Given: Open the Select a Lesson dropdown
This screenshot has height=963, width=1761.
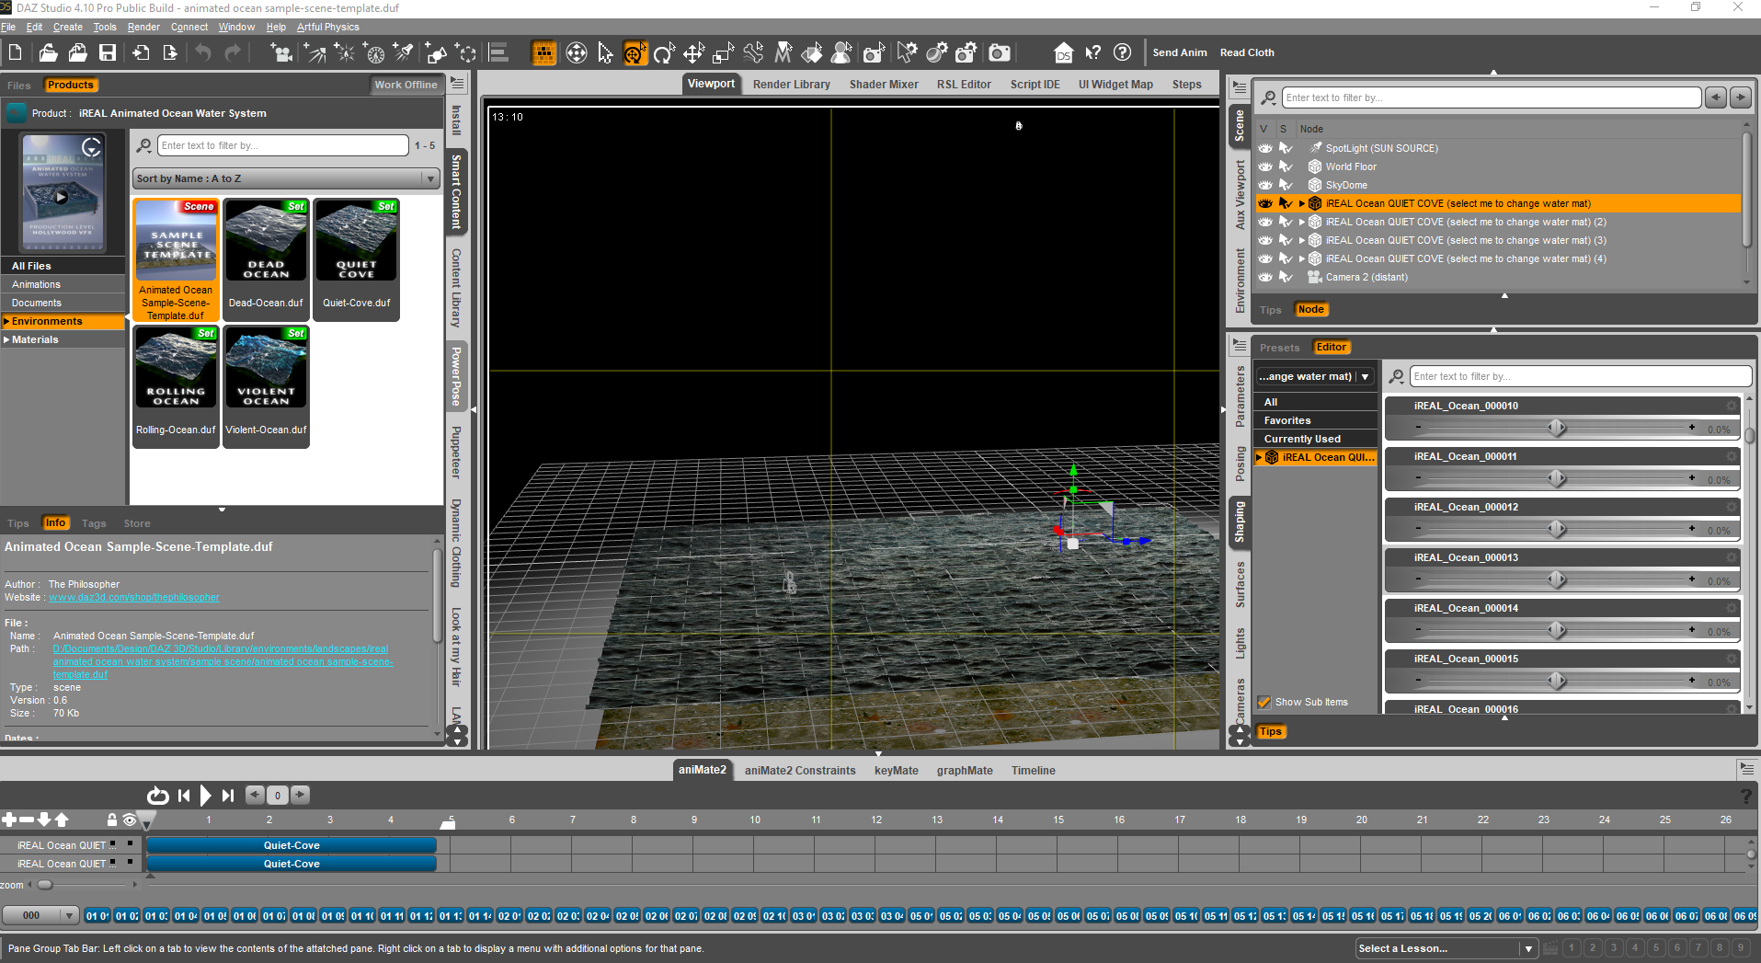Looking at the screenshot, I should pos(1447,948).
